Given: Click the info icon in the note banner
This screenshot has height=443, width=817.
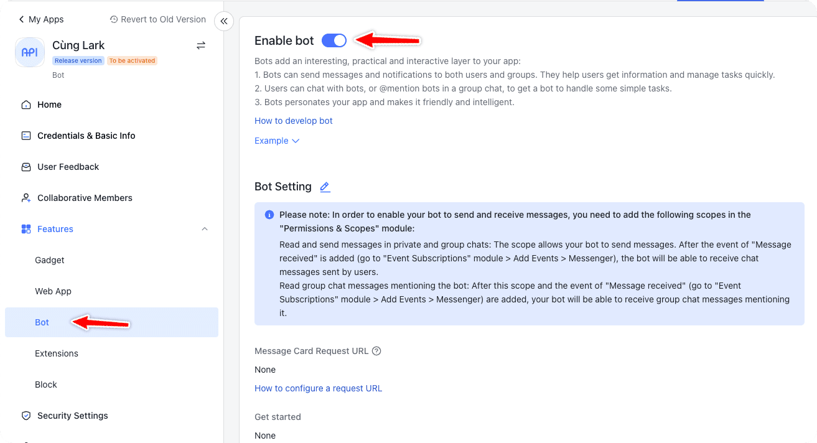Looking at the screenshot, I should click(x=269, y=214).
